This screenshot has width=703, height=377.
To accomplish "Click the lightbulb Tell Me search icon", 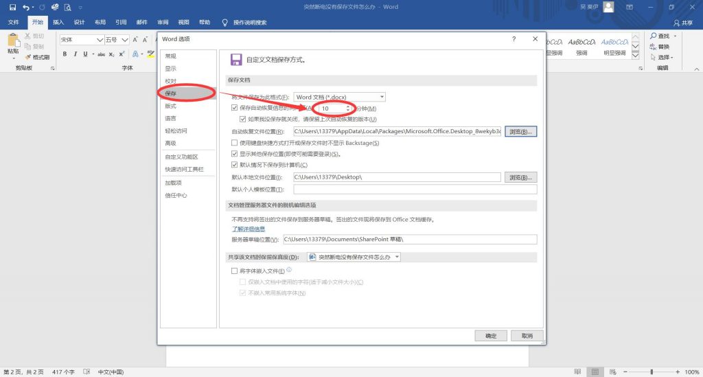I will (x=224, y=23).
